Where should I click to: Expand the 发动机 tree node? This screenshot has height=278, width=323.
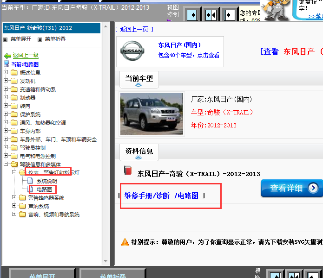pos(6,81)
